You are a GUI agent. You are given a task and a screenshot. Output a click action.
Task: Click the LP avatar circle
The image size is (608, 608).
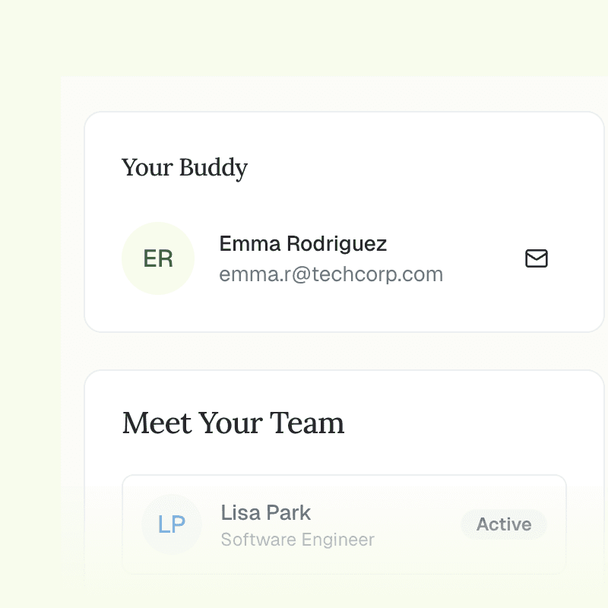point(172,524)
